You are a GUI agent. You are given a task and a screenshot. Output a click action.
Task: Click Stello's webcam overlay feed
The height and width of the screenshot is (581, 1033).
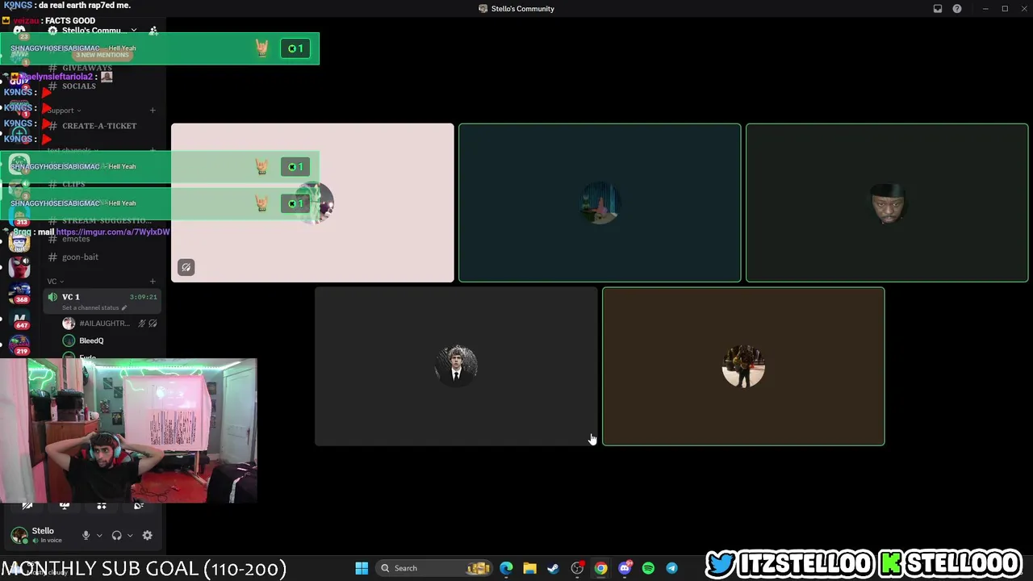(x=128, y=431)
